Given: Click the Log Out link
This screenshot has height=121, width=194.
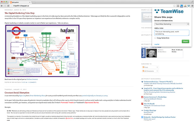Looking at the screenshot, I should 157,44.
